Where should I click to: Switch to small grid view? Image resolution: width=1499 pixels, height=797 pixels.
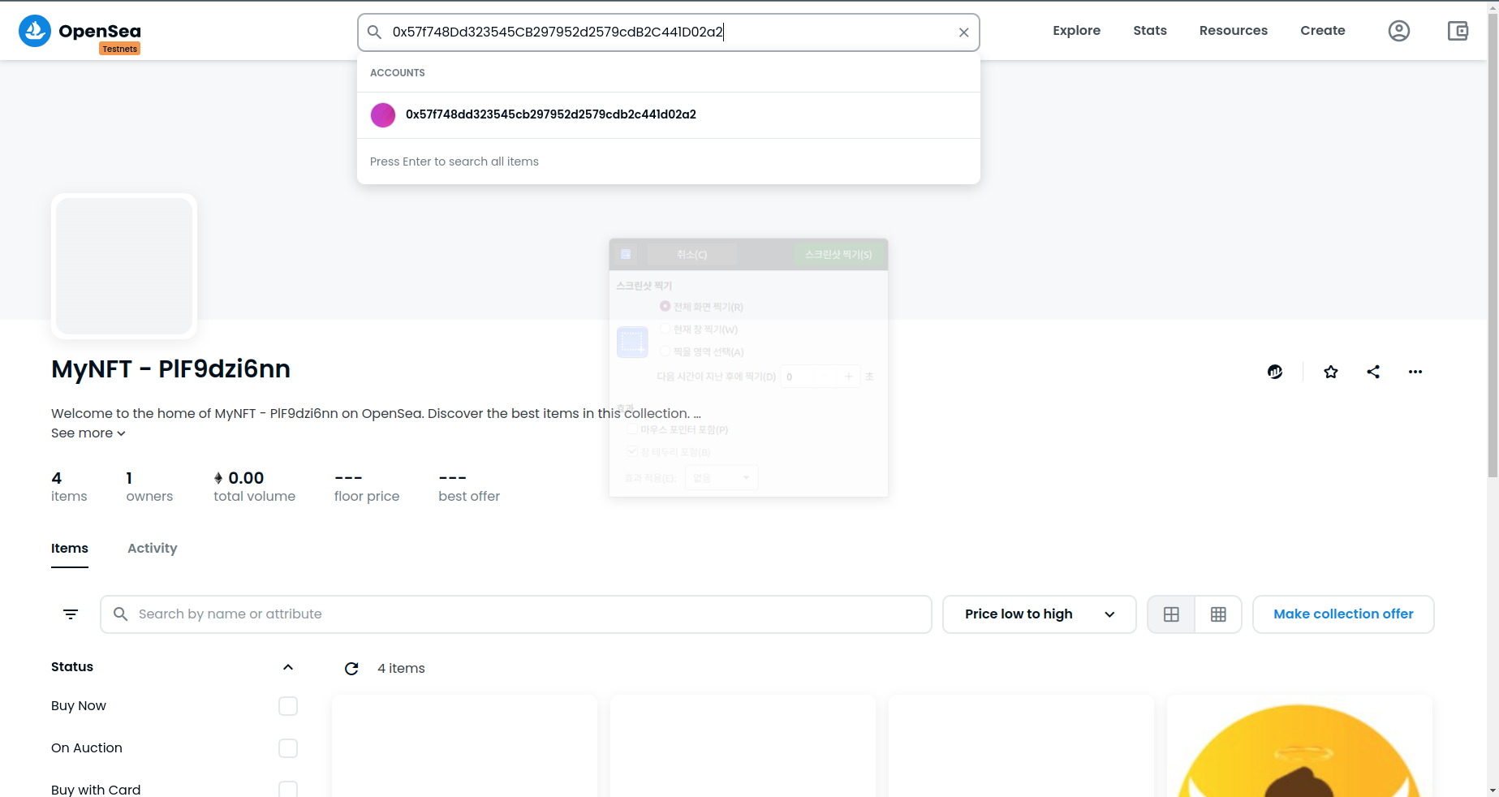tap(1218, 614)
